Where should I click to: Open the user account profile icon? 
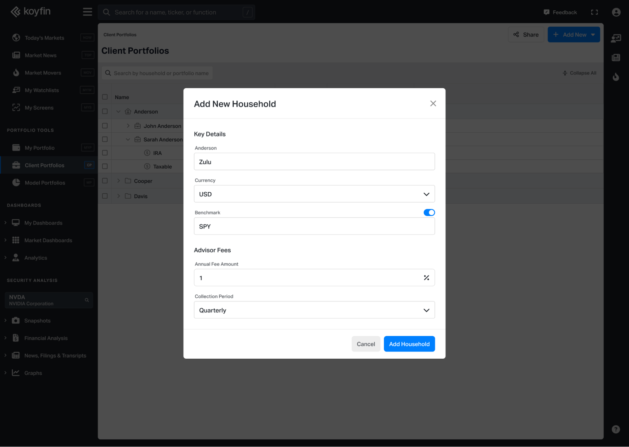point(616,12)
